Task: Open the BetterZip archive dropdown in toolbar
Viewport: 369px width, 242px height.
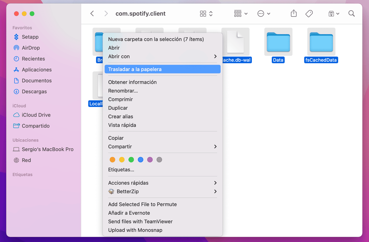Action: pos(334,14)
